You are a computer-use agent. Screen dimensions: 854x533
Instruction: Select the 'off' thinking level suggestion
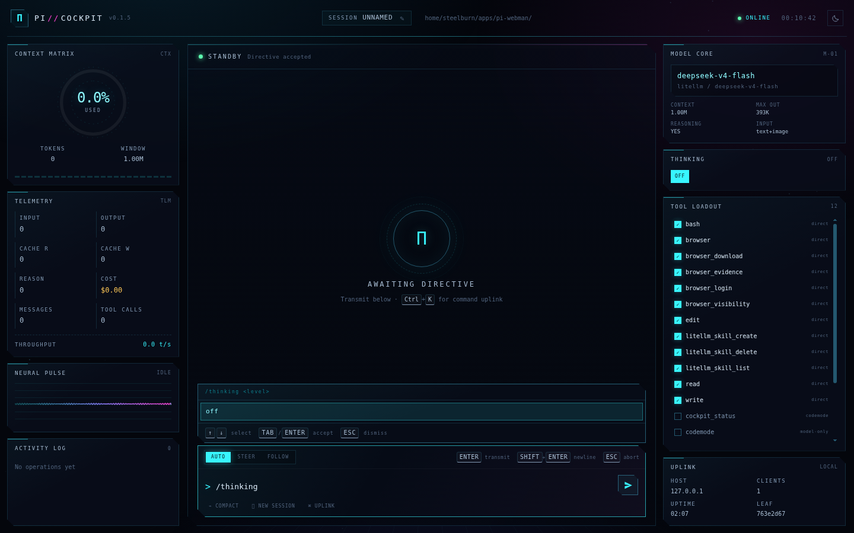pyautogui.click(x=422, y=412)
